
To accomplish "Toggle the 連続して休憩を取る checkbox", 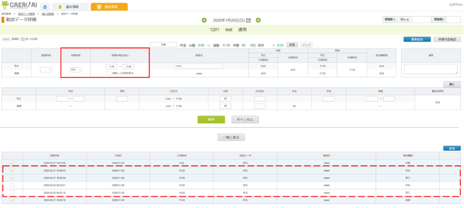I will tap(108, 73).
